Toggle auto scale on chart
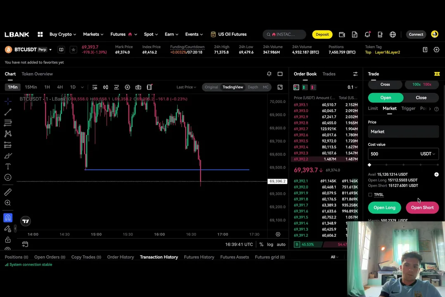 point(281,244)
